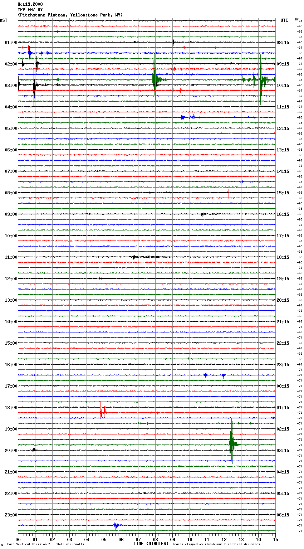Click minute '05' tick label on bottom axis
304x549 pixels.
point(104,539)
